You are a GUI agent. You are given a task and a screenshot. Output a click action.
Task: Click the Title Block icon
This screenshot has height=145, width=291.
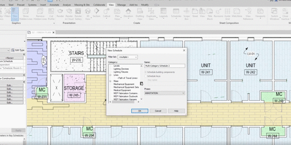210,12
